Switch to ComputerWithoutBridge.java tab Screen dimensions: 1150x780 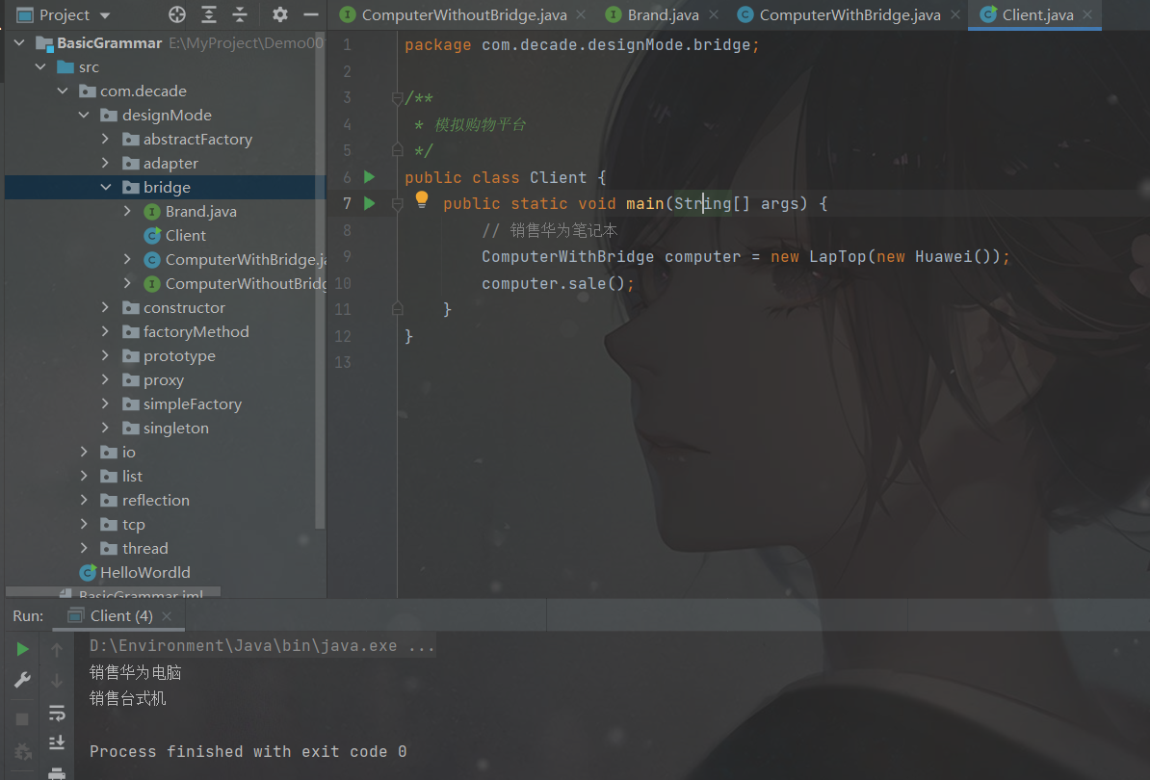click(x=464, y=14)
